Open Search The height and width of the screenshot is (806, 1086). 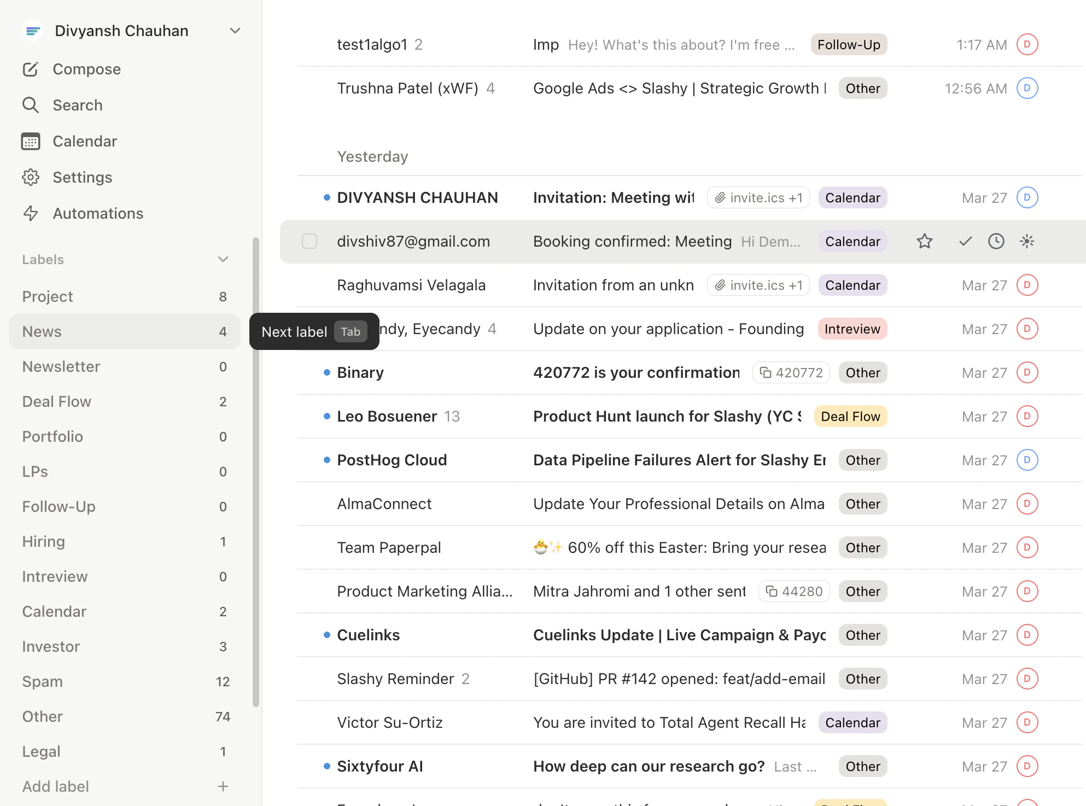click(77, 105)
